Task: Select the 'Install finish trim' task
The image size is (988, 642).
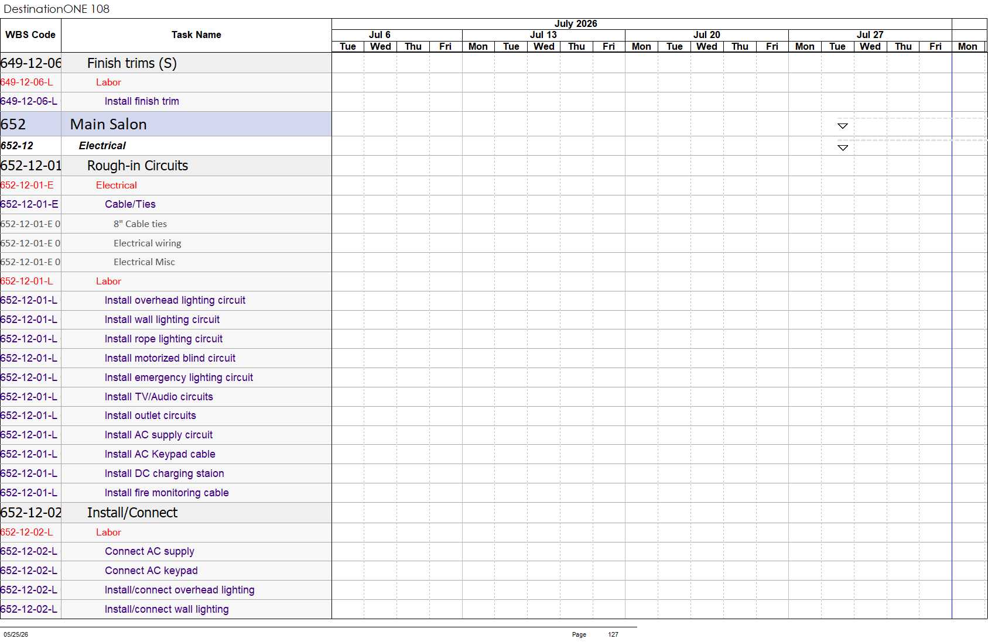Action: coord(166,101)
